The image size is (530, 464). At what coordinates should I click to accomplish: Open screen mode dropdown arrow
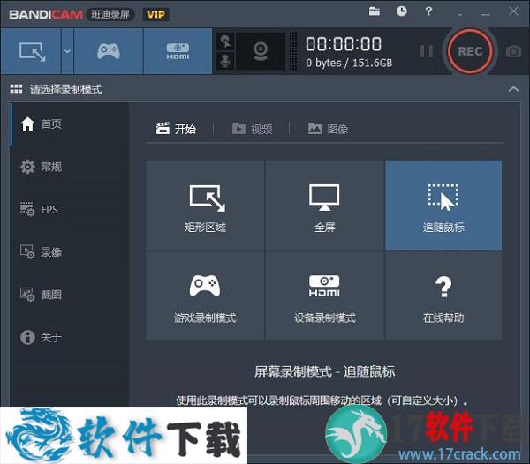(67, 51)
